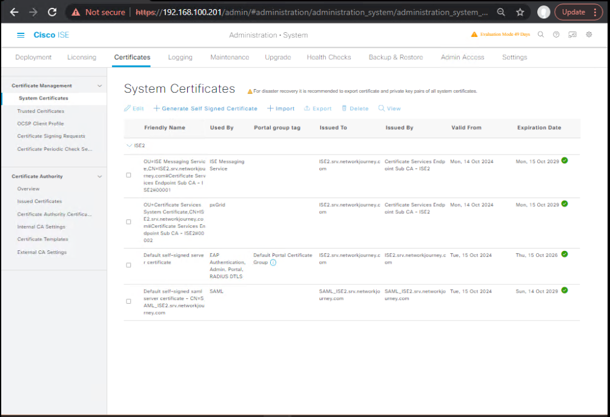This screenshot has width=610, height=417.
Task: Click the Import toolbar button
Action: [x=281, y=108]
